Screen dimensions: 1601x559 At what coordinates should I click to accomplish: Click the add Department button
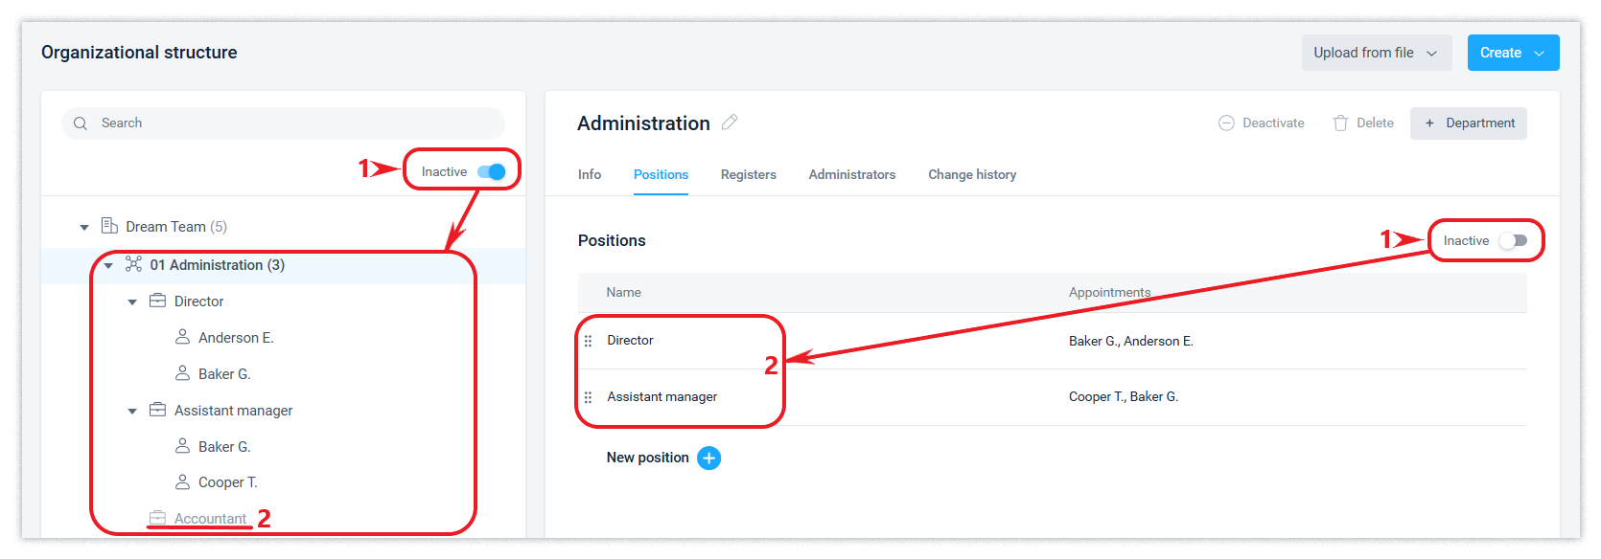pyautogui.click(x=1469, y=123)
